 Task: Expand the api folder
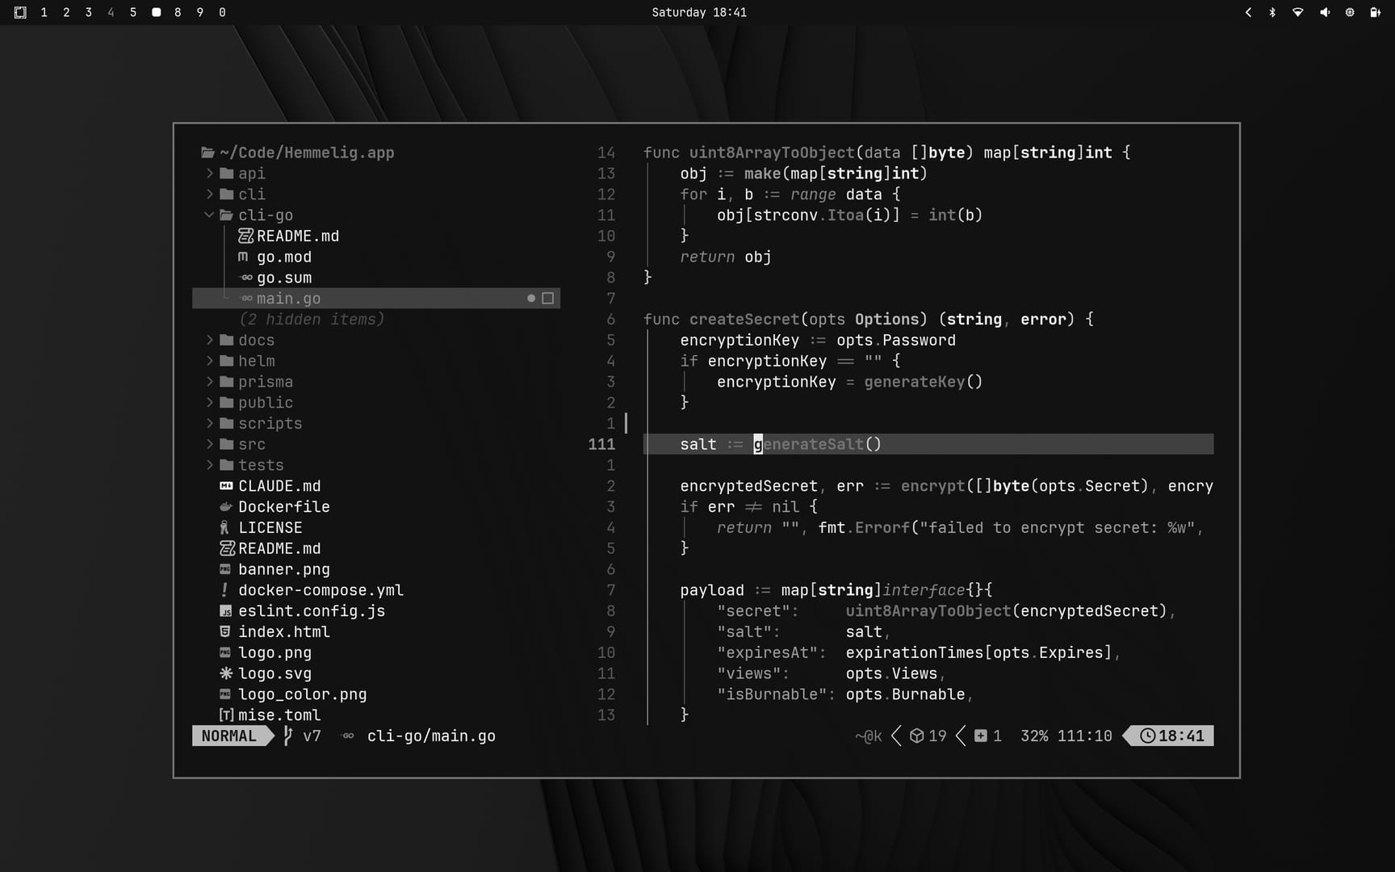tap(209, 174)
